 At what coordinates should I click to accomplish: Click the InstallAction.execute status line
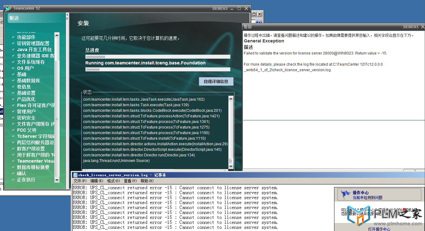[x=155, y=144]
